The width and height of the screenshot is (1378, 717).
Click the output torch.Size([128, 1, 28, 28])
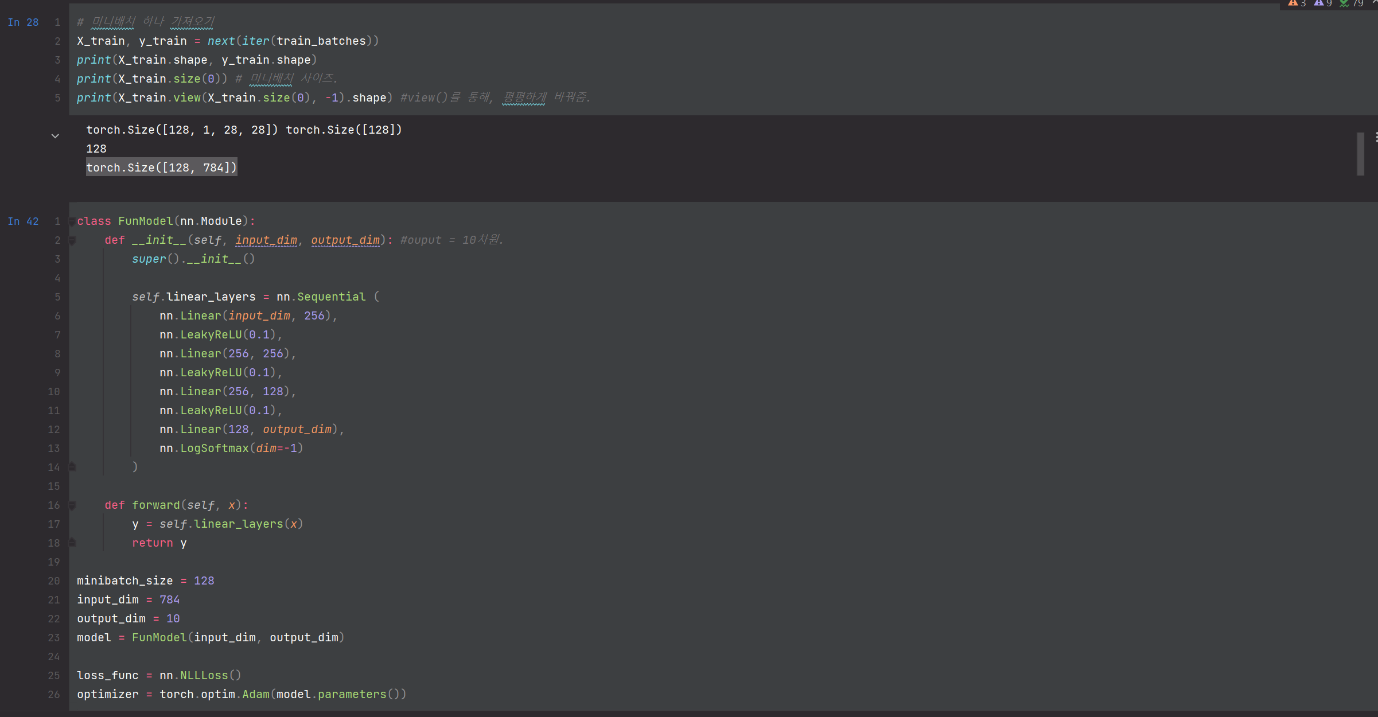[x=182, y=130]
